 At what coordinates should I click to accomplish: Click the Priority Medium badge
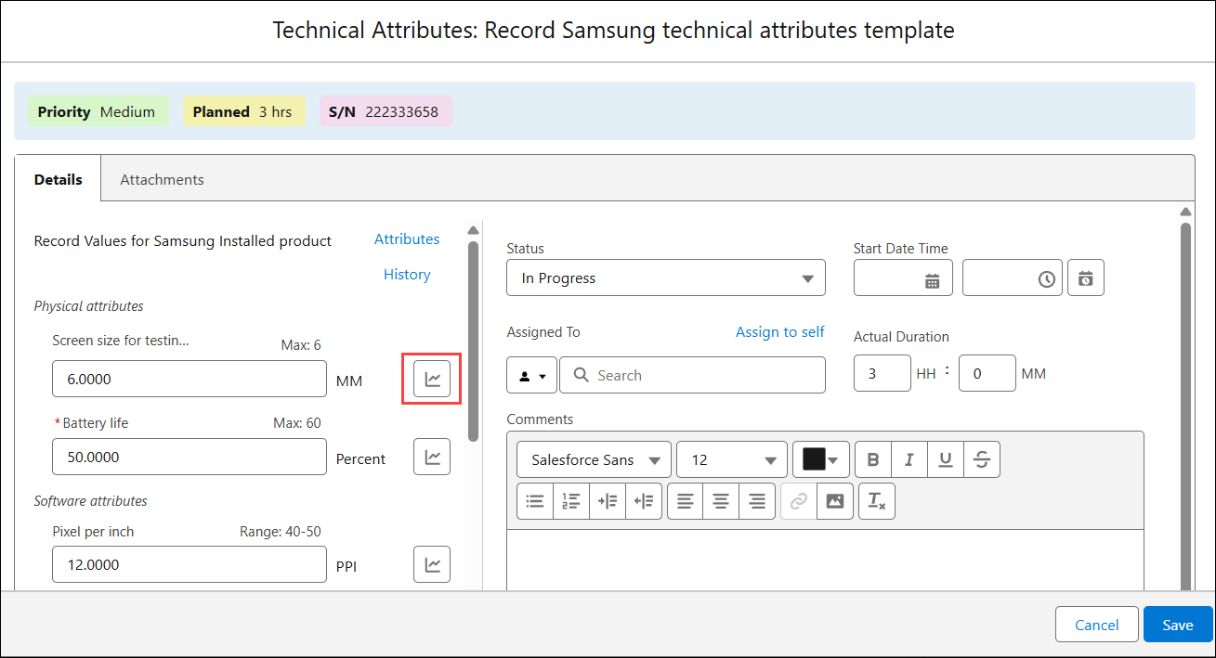pos(97,111)
